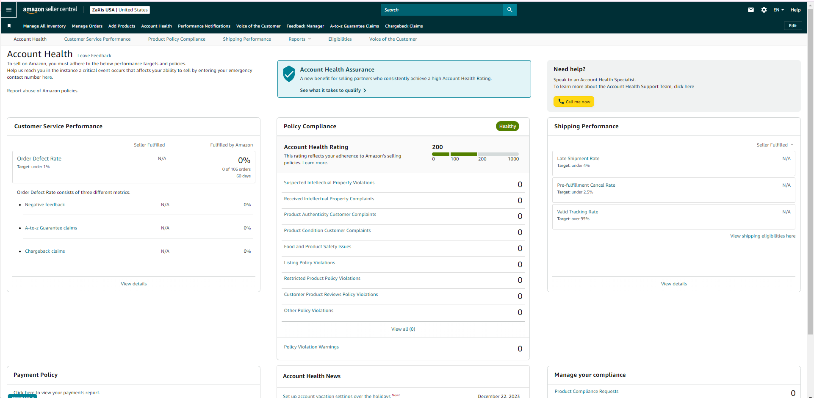The width and height of the screenshot is (814, 398).
Task: Open Performance Notifications shortcut
Action: 204,26
